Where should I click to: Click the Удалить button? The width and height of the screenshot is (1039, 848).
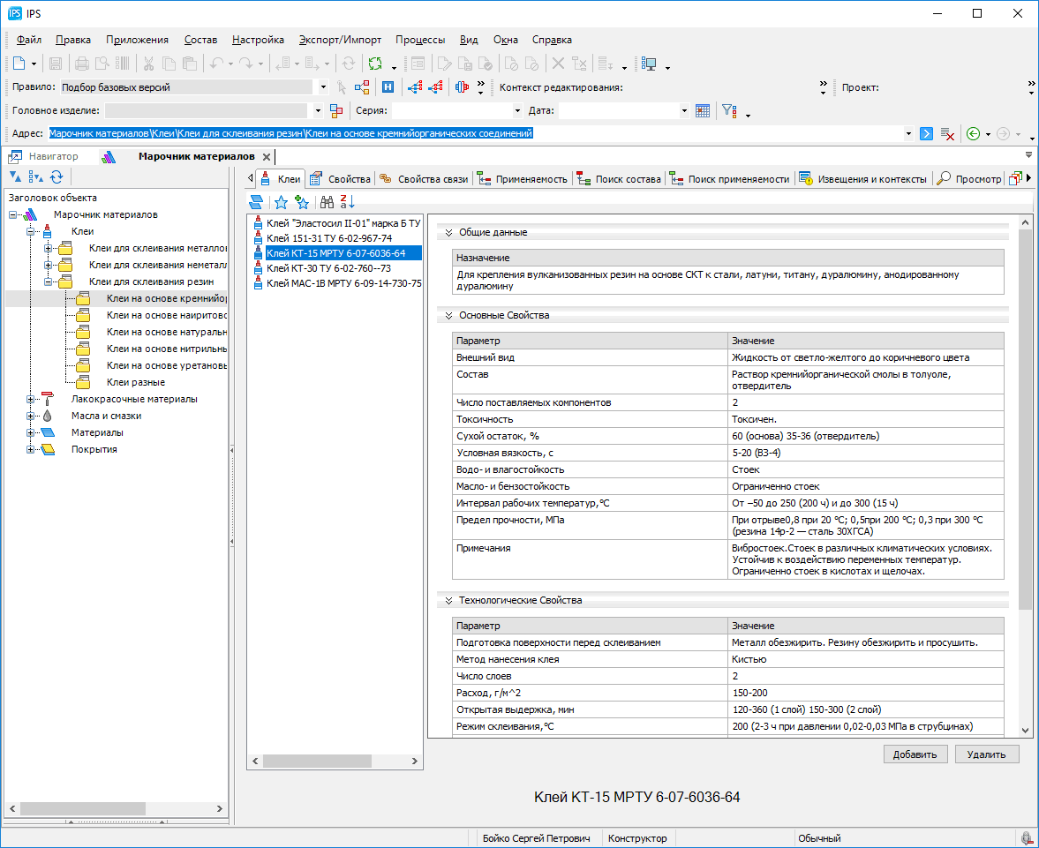[x=986, y=754]
